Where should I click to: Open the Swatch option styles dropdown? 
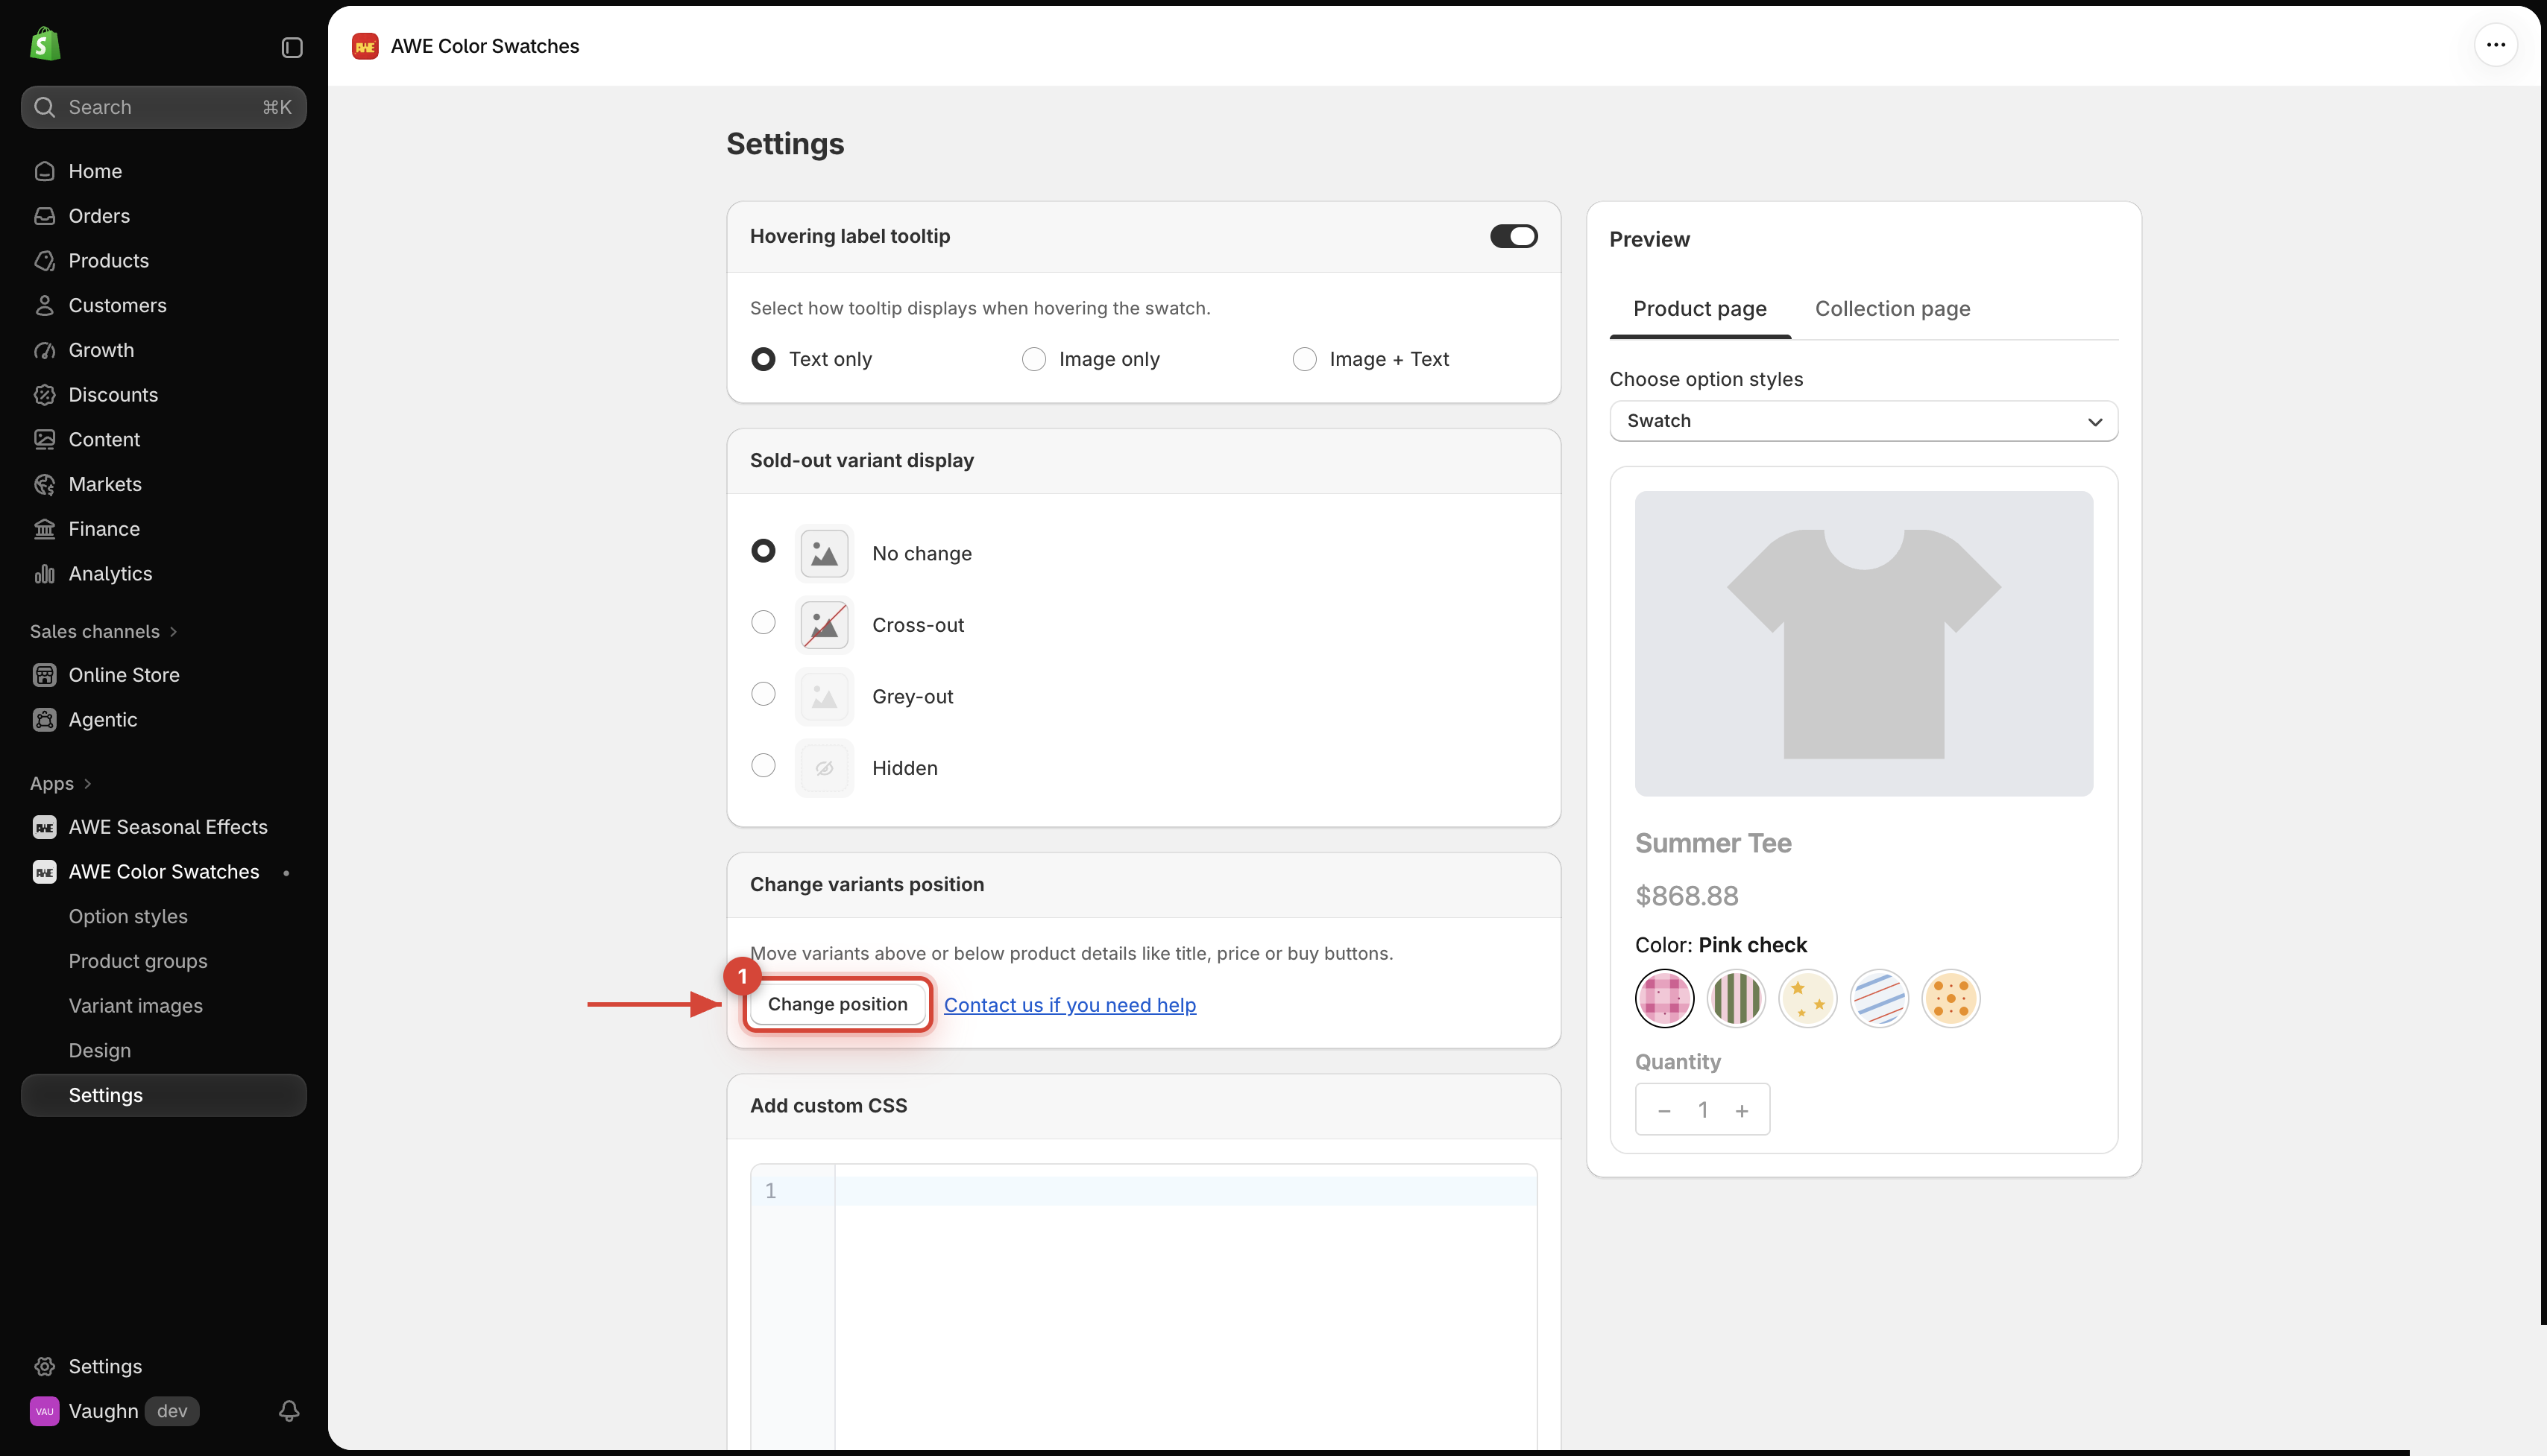click(1863, 421)
